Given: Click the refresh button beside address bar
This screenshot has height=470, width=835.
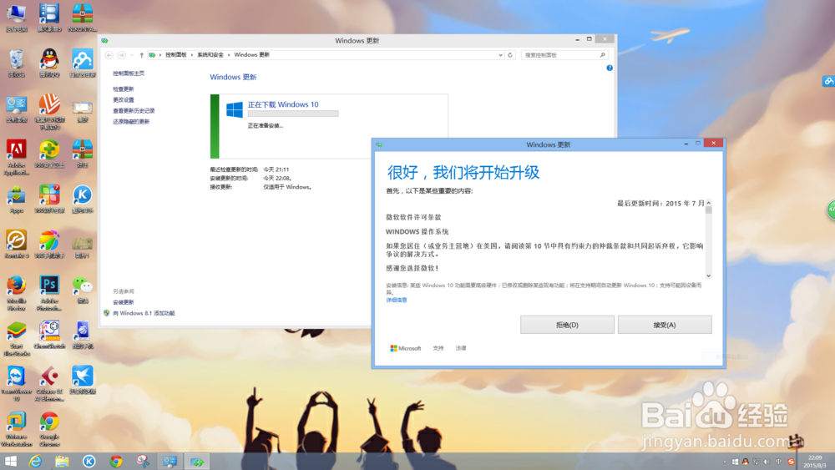Looking at the screenshot, I should [x=510, y=55].
